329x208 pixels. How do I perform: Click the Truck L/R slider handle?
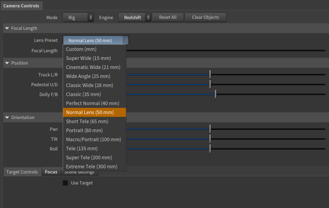(x=210, y=75)
